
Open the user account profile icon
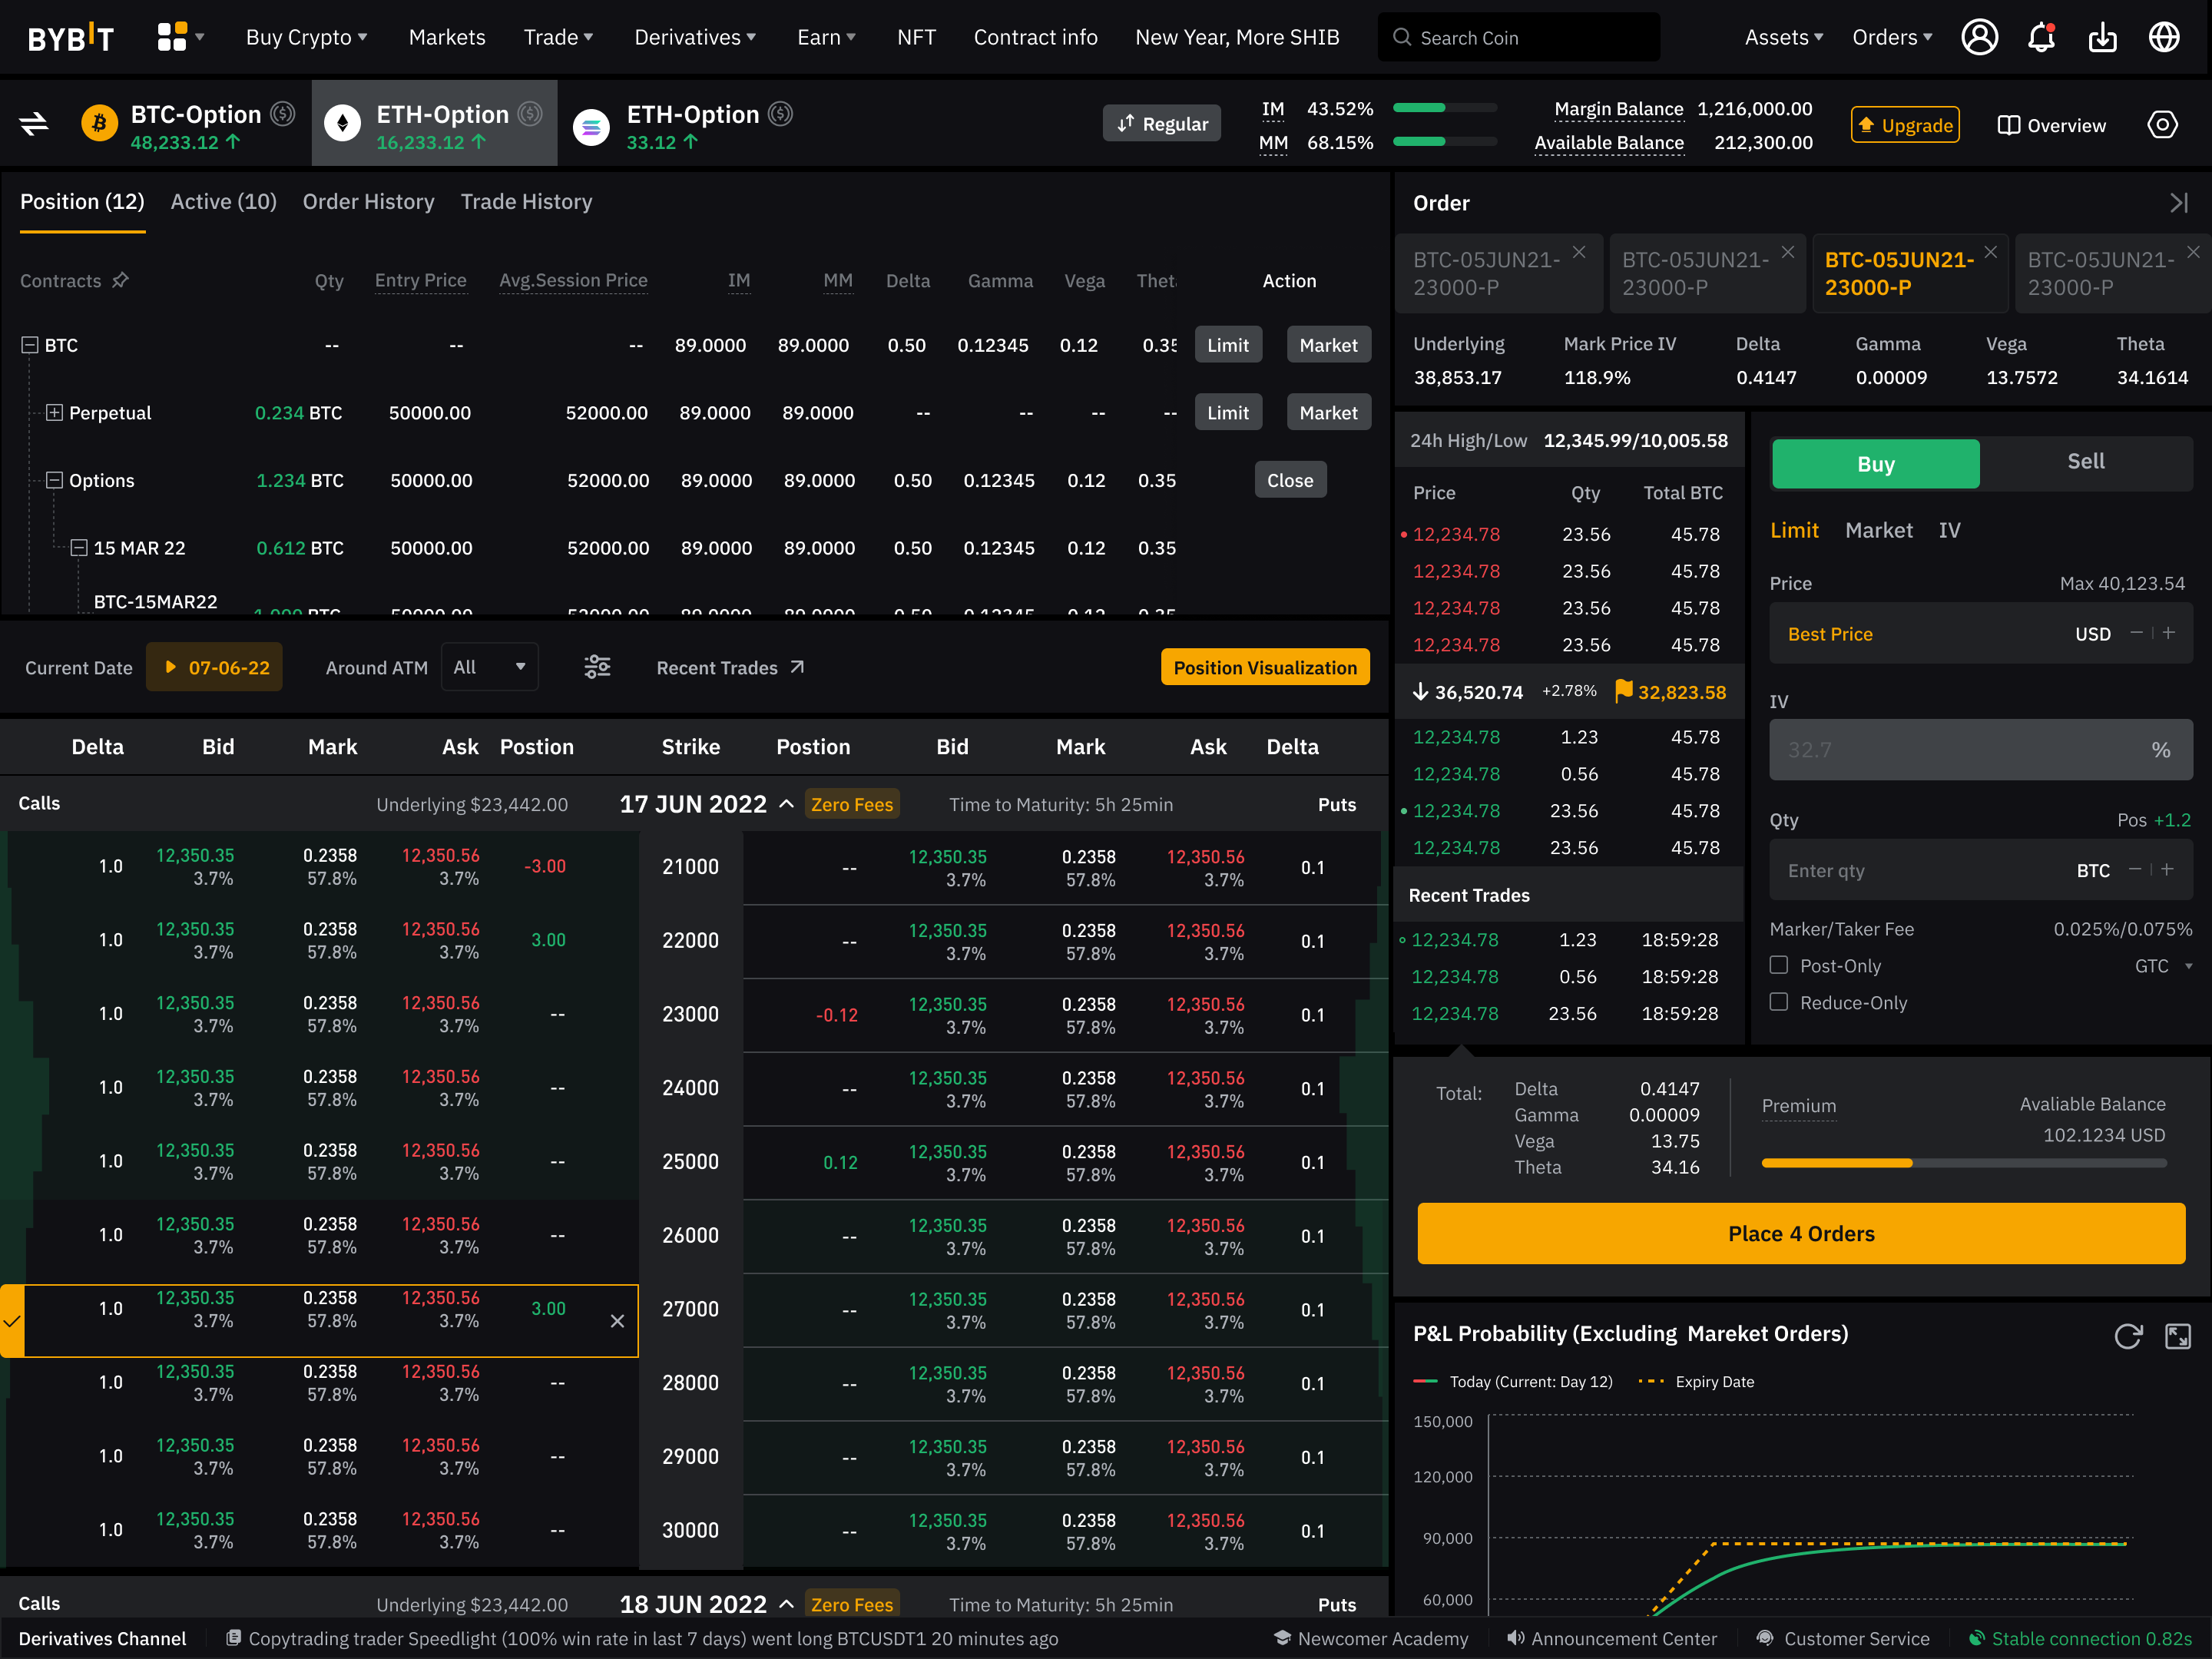(x=1979, y=38)
